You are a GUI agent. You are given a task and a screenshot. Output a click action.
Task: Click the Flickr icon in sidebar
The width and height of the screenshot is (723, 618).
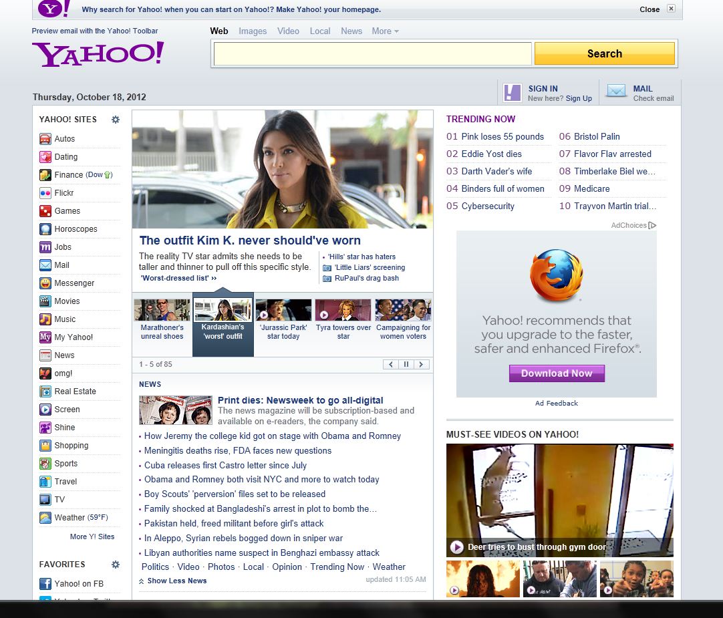point(45,193)
